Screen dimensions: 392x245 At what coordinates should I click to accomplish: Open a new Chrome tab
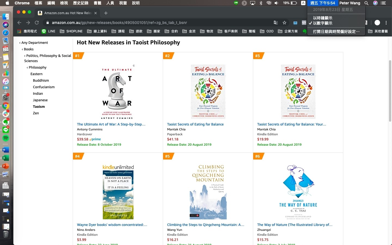pos(106,13)
